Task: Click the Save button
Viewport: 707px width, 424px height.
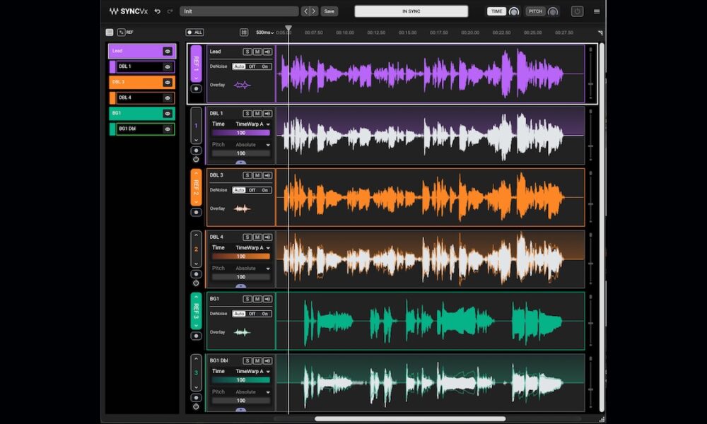Action: pos(329,11)
